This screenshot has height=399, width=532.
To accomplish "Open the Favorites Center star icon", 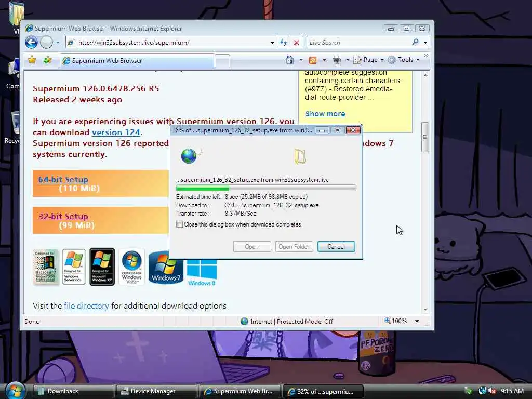I will [x=32, y=60].
